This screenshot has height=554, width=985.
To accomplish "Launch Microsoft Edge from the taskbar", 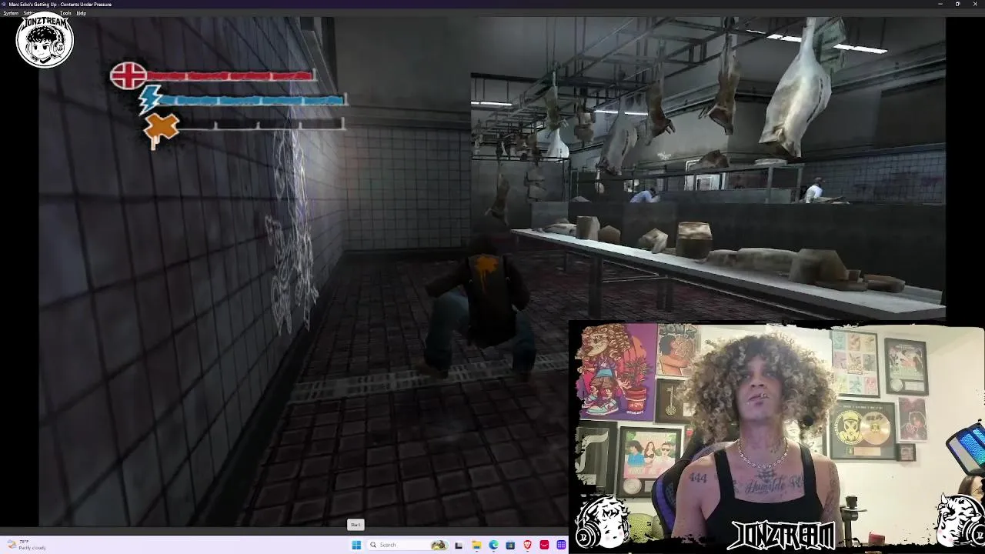I will click(x=493, y=545).
